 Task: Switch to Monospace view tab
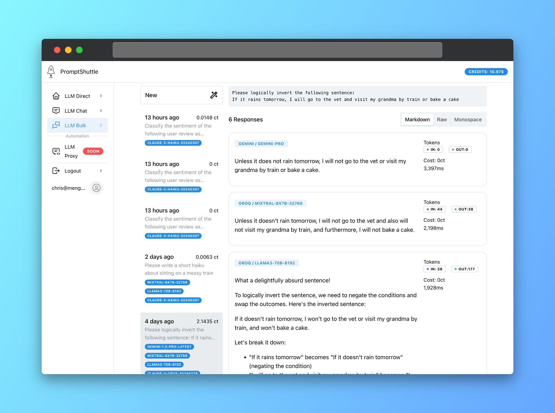click(x=468, y=120)
